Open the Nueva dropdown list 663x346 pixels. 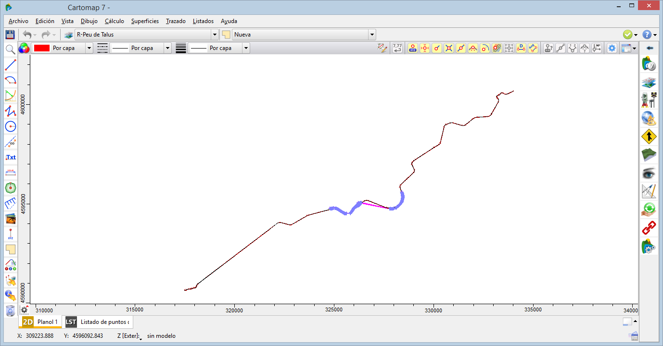(372, 35)
